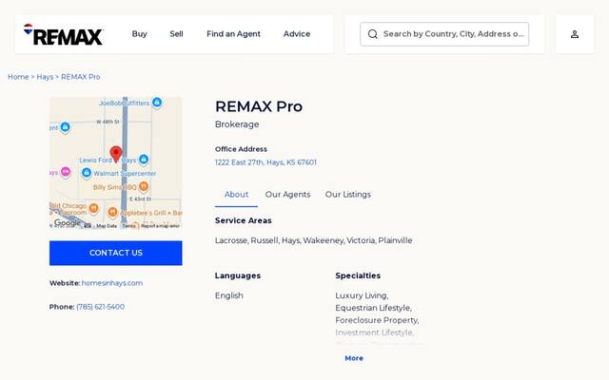Click the phone number (785) 621-5400
This screenshot has width=609, height=380.
(x=100, y=307)
